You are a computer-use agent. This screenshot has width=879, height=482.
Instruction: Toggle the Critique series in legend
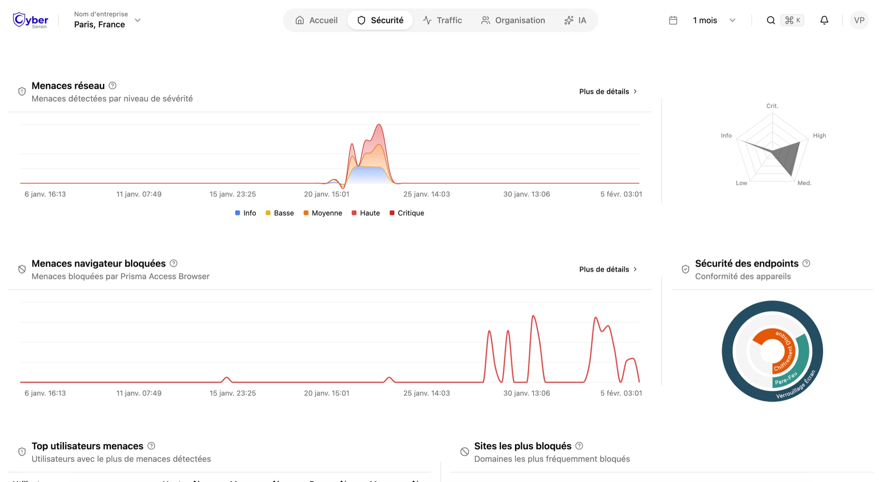(407, 213)
